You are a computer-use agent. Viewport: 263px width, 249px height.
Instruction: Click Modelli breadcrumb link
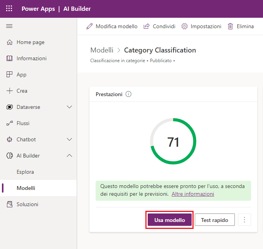(102, 50)
